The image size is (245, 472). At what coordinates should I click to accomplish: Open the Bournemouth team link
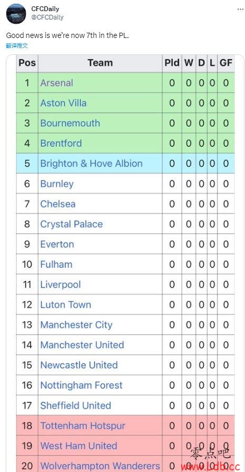pos(70,123)
